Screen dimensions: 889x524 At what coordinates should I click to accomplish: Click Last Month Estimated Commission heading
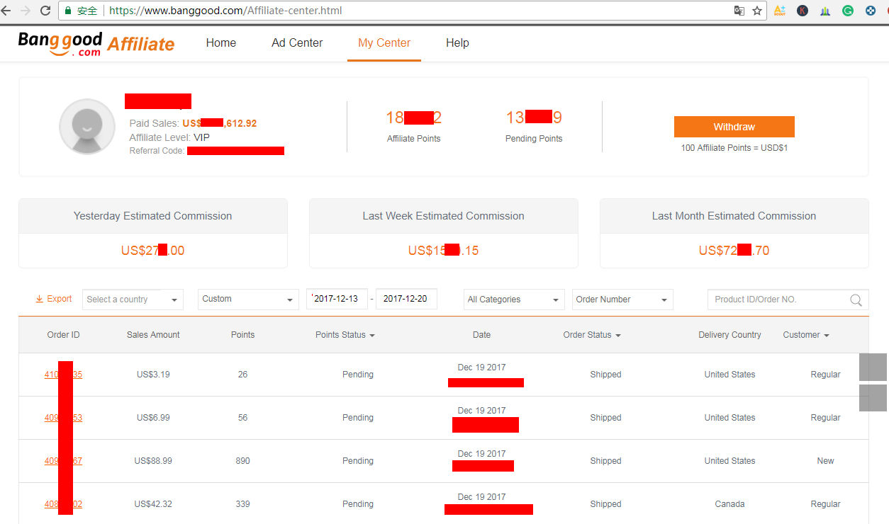tap(734, 216)
